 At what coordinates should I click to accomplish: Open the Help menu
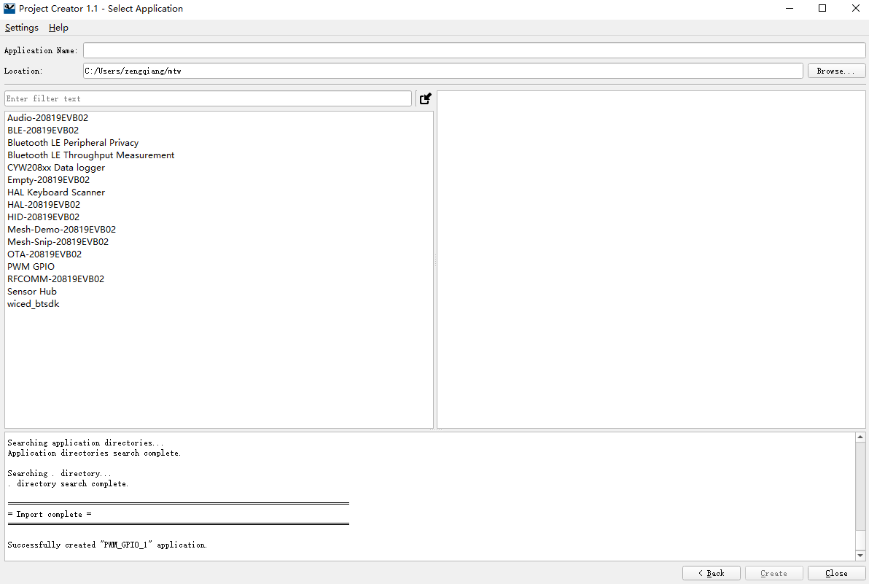tap(58, 28)
